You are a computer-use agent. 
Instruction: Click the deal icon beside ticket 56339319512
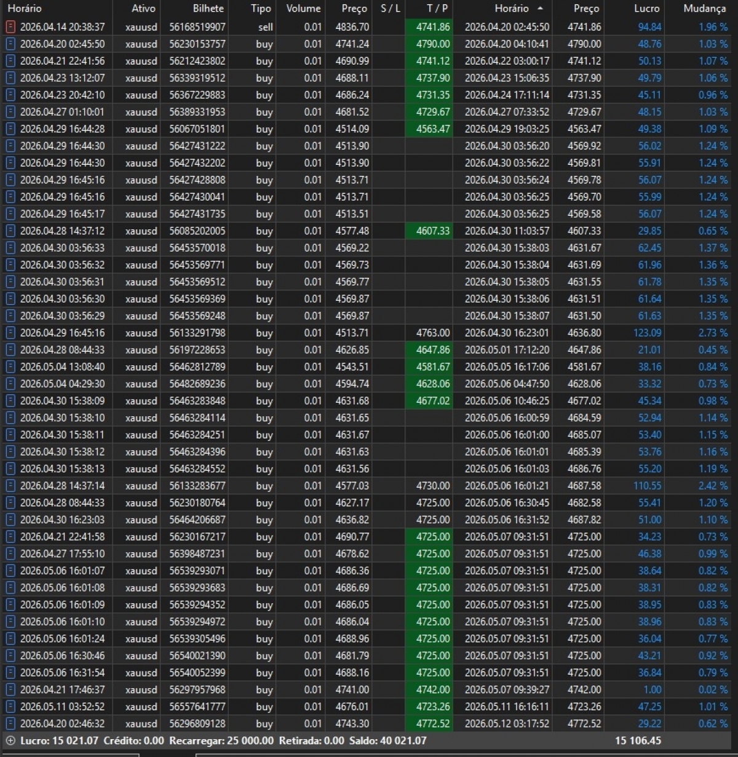(10, 78)
